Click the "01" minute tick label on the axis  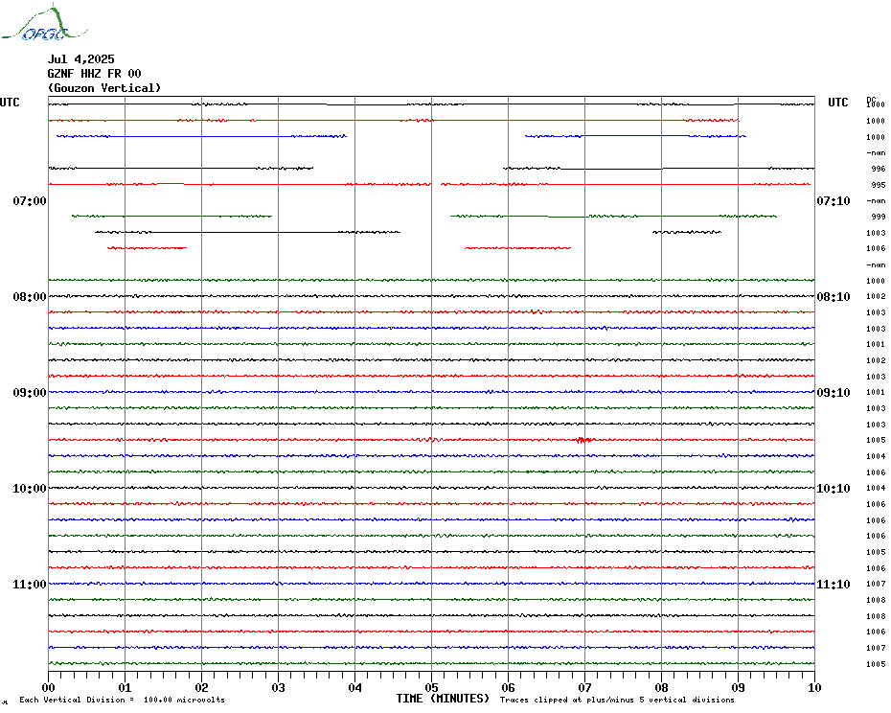[x=125, y=687]
